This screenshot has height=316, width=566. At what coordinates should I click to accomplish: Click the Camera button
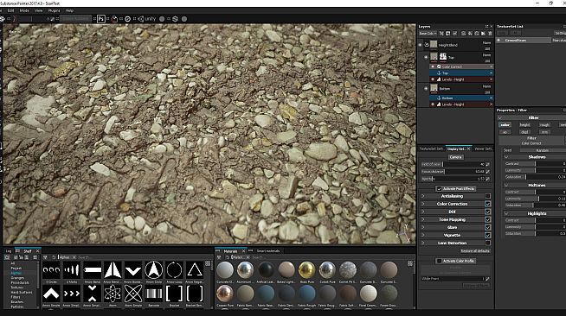pos(455,157)
